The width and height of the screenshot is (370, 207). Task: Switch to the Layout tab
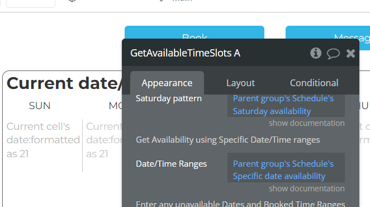240,83
